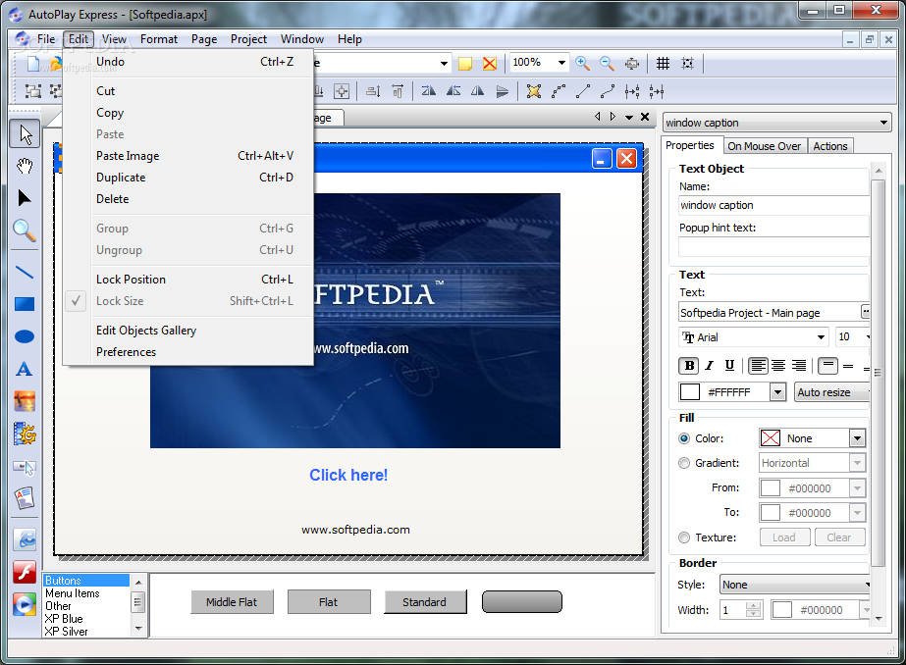Screen dimensions: 906x665
Task: Click the texture Load button
Action: pyautogui.click(x=784, y=537)
